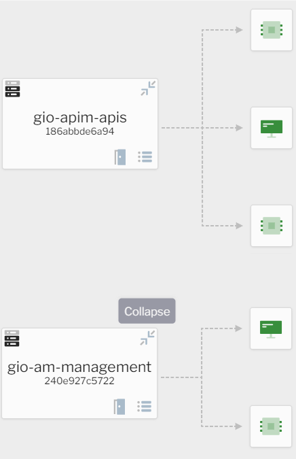
Task: Click the gio-am-management title text
Action: 79,367
